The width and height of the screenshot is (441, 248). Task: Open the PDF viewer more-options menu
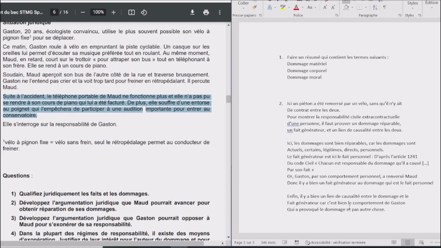tap(220, 12)
